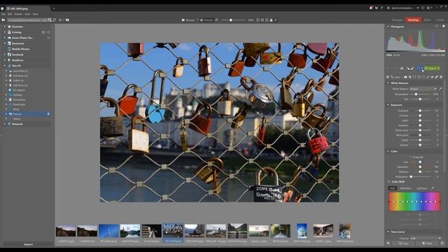Collapse the Color Shift section
Image resolution: width=448 pixels, height=252 pixels.
coord(388,182)
